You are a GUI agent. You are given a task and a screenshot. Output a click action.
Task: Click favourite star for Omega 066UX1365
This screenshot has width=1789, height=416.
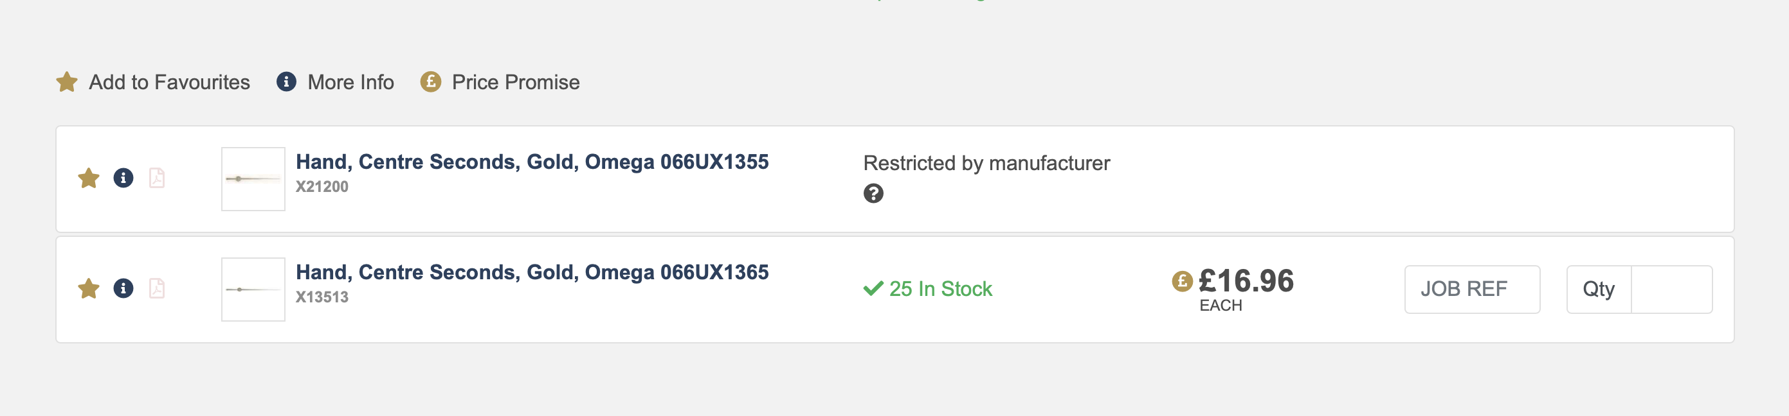(89, 288)
